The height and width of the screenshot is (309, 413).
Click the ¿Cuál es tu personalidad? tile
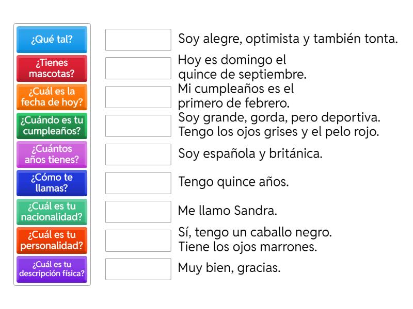point(52,240)
